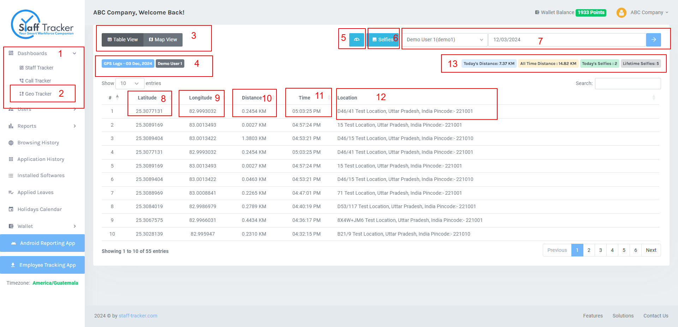Image resolution: width=678 pixels, height=327 pixels.
Task: Click the Applied Leaves icon in sidebar
Action: pos(11,193)
